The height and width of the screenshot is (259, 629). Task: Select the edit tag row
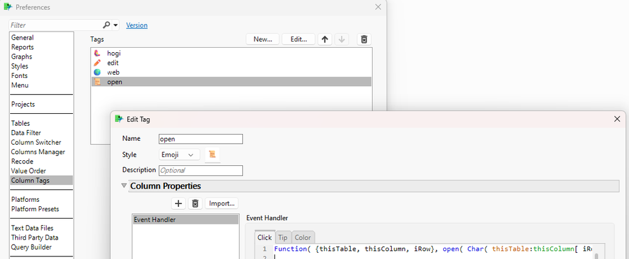(232, 63)
